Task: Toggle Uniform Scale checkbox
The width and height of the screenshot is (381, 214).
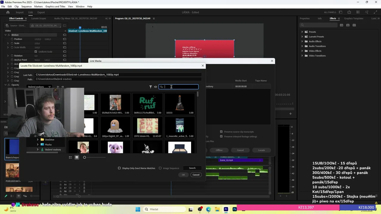Action: (x=36, y=51)
